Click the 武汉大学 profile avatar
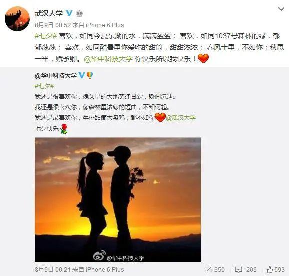Viewport: 289px width, 276px height. coord(17,19)
